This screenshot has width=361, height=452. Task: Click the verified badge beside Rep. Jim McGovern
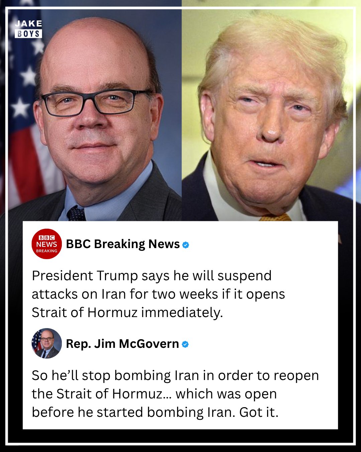(x=185, y=344)
